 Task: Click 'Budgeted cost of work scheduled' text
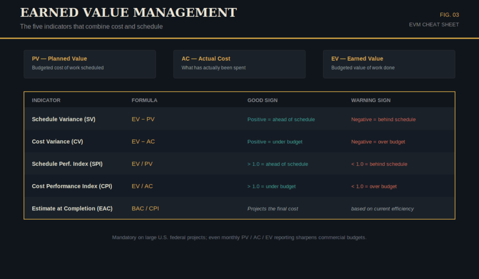pos(67,68)
